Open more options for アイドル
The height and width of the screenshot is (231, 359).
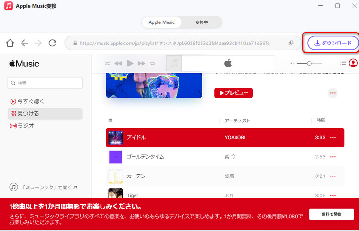pos(333,137)
